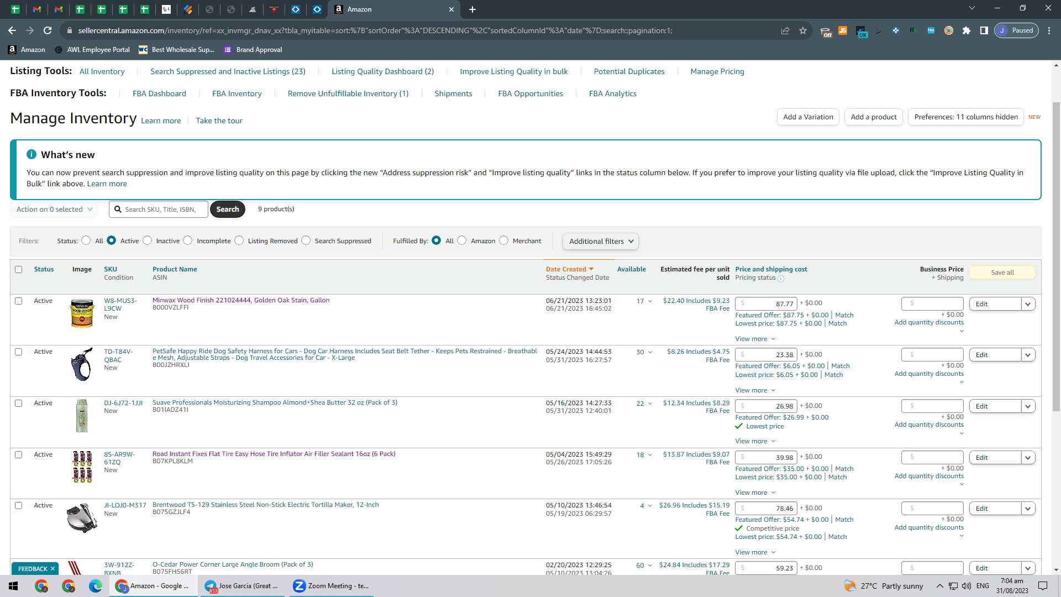Select the Status All radio button
The image size is (1061, 597).
[86, 240]
